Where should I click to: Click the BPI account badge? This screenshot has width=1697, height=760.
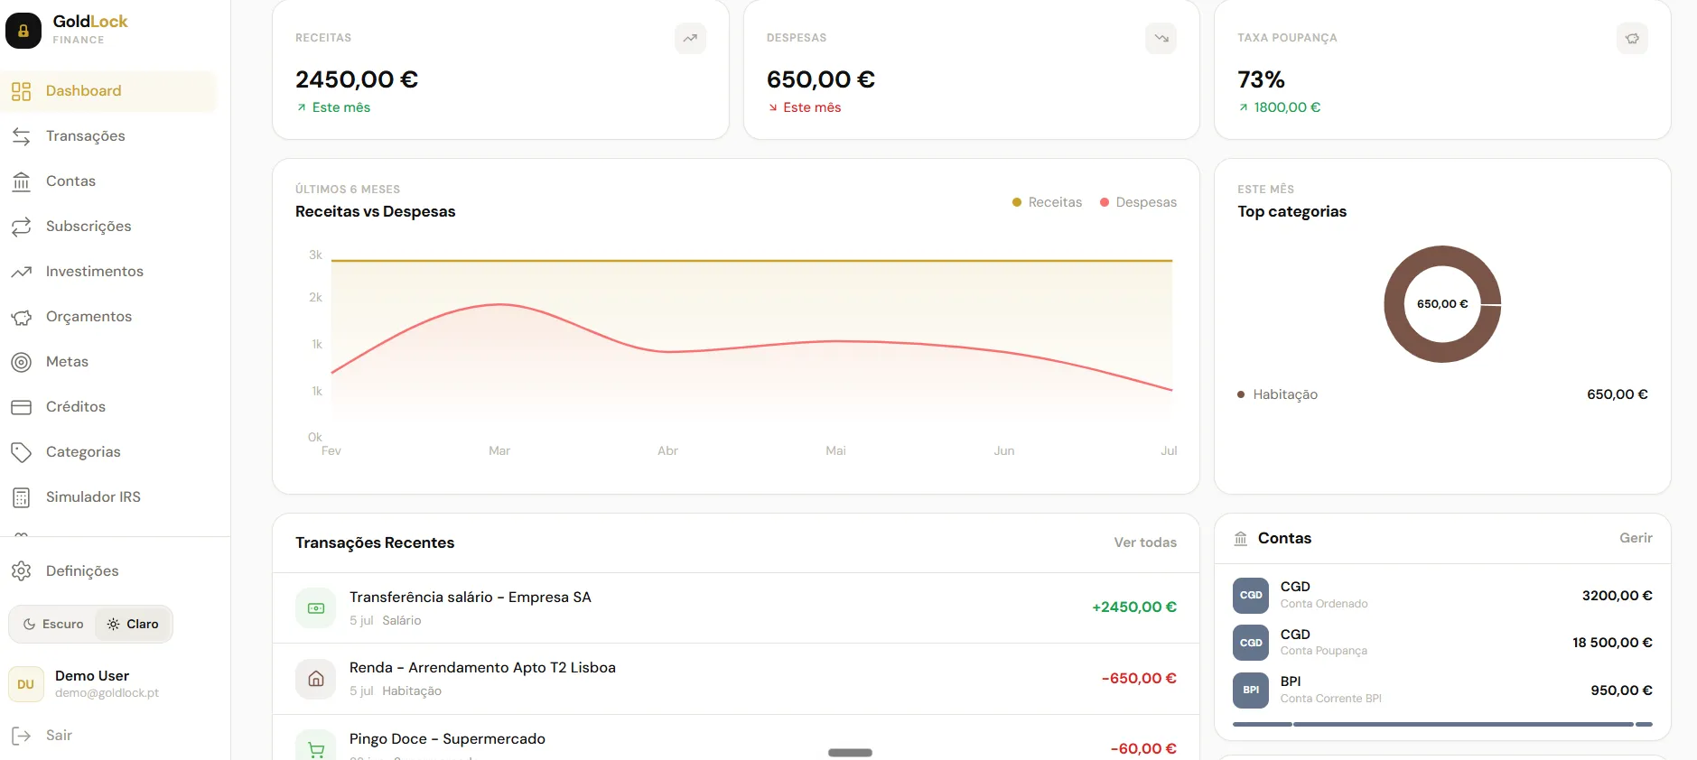1251,690
